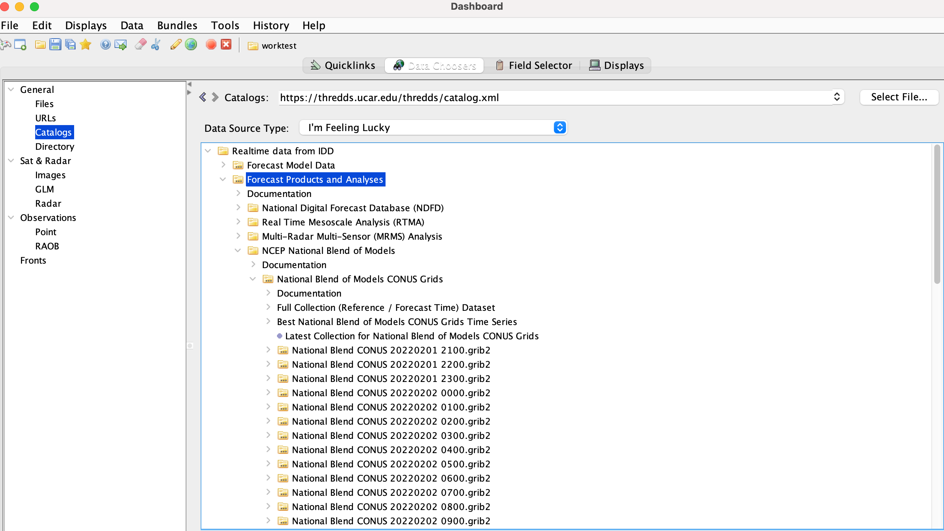Click the new window icon in toolbar
This screenshot has width=944, height=531.
(x=20, y=45)
